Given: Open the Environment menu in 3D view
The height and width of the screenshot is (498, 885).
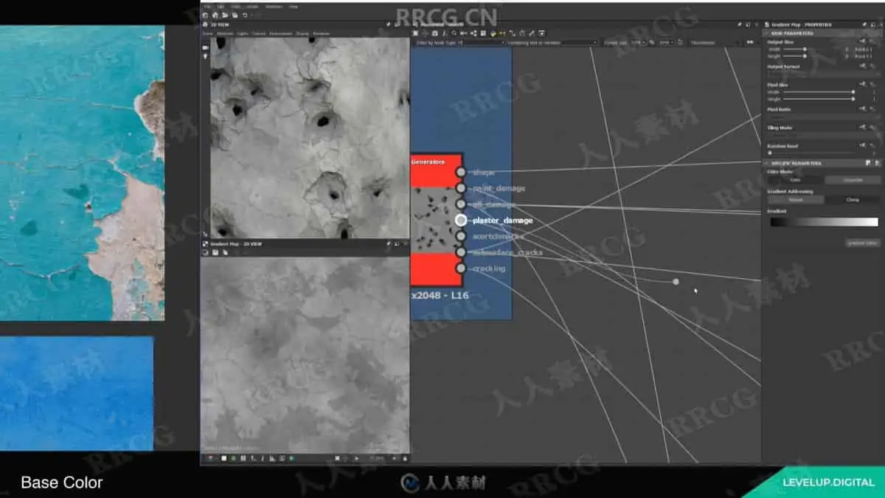Looking at the screenshot, I should 281,33.
